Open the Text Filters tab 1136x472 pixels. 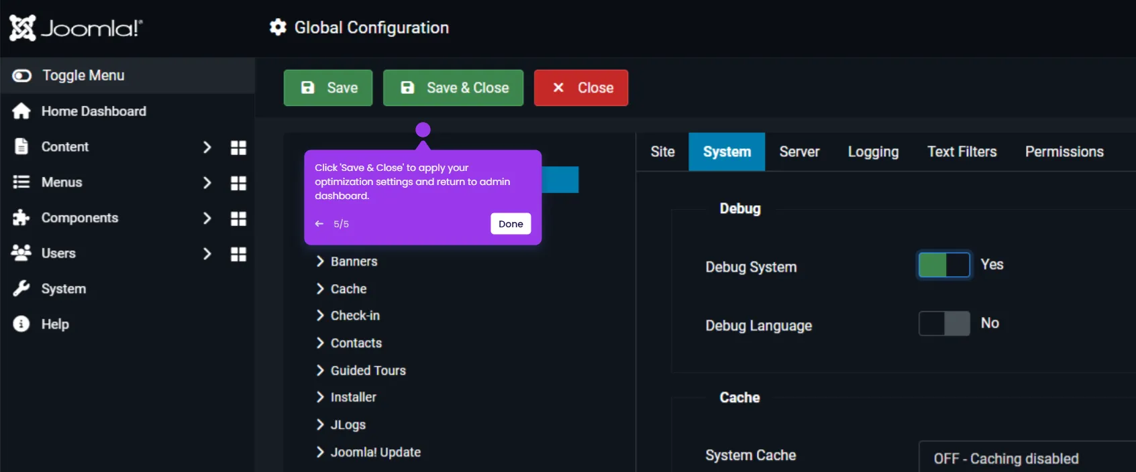click(x=962, y=152)
